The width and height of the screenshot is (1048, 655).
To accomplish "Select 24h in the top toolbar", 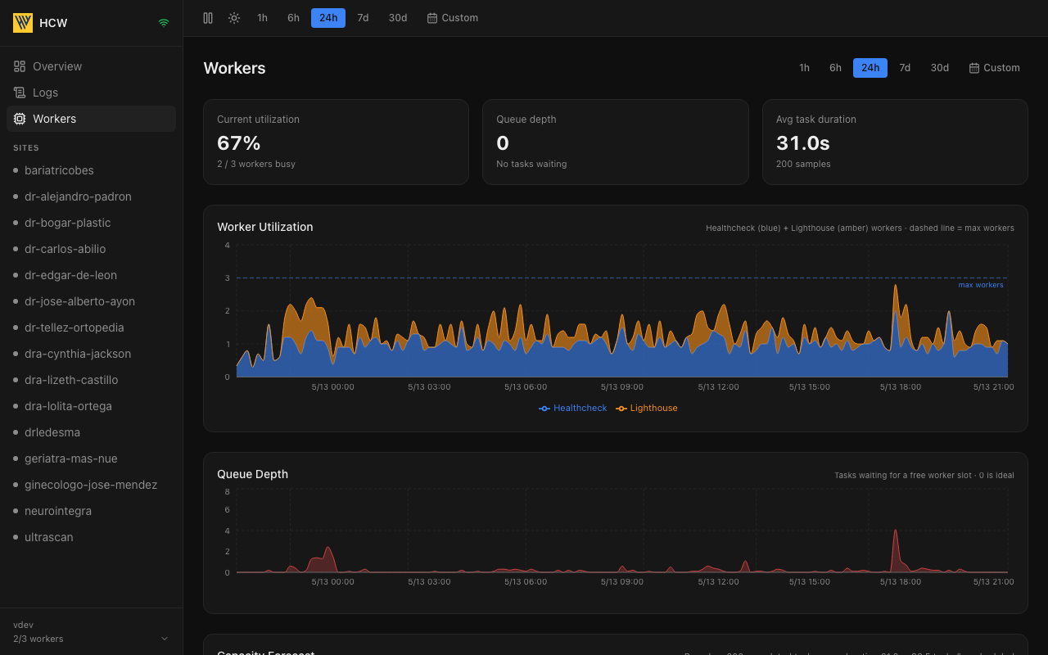I will click(x=328, y=18).
